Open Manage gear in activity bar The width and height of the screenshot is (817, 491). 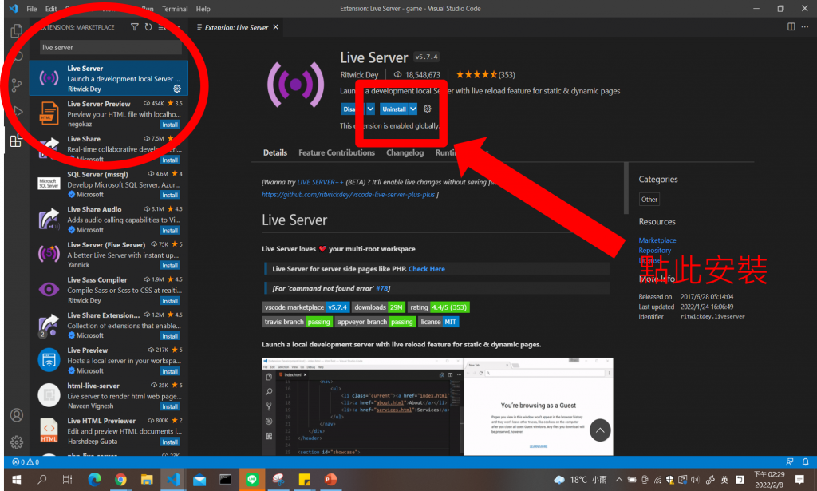[17, 442]
